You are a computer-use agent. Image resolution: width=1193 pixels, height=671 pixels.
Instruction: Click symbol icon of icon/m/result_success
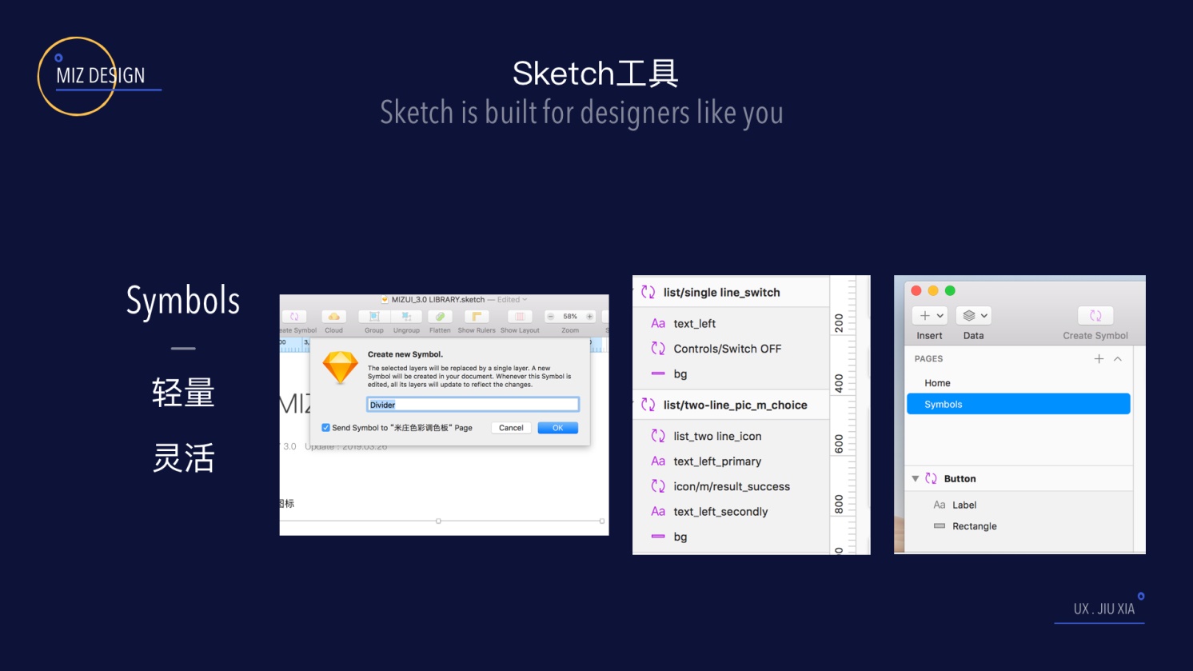(x=658, y=486)
